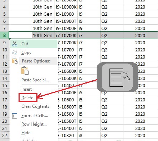The width and height of the screenshot is (158, 141).
Task: Click cell containing i9-10900F
Action: pyautogui.click(x=66, y=28)
